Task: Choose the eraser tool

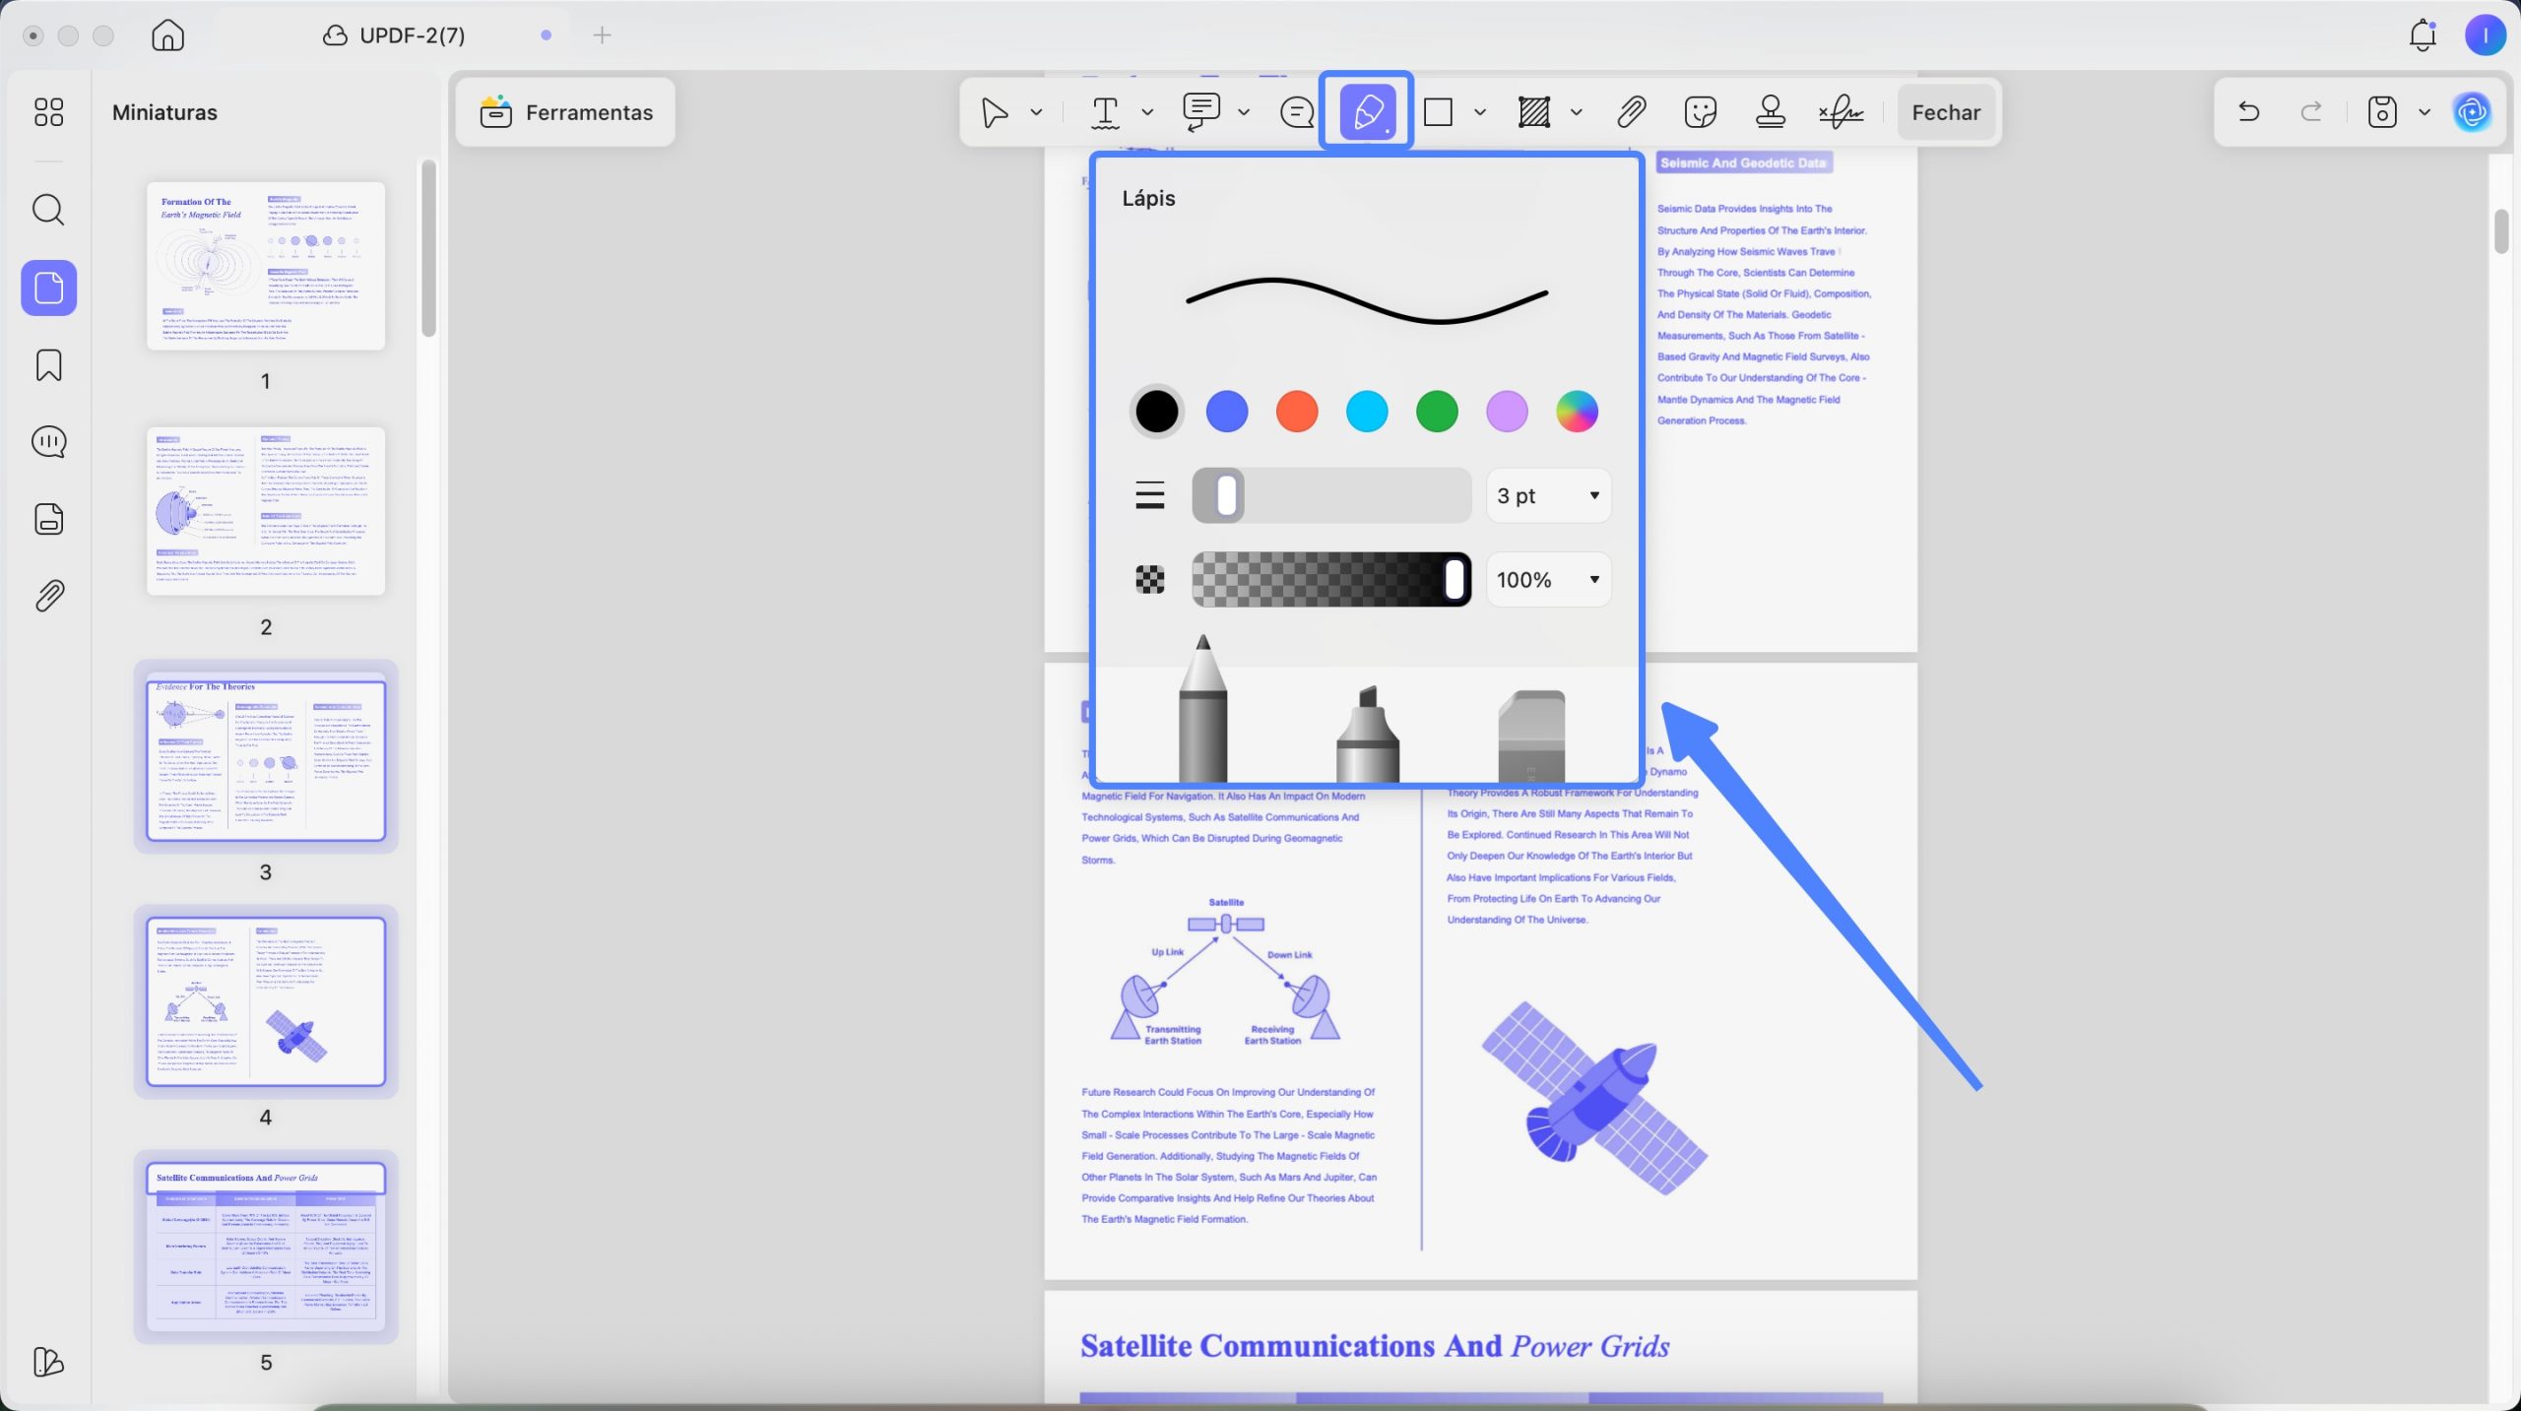Action: coord(1531,736)
